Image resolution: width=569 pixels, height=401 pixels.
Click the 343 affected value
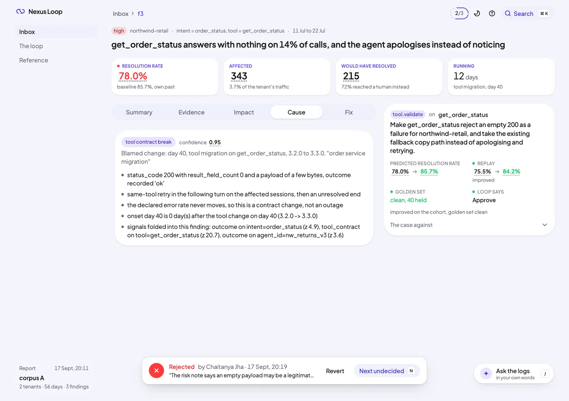click(239, 76)
